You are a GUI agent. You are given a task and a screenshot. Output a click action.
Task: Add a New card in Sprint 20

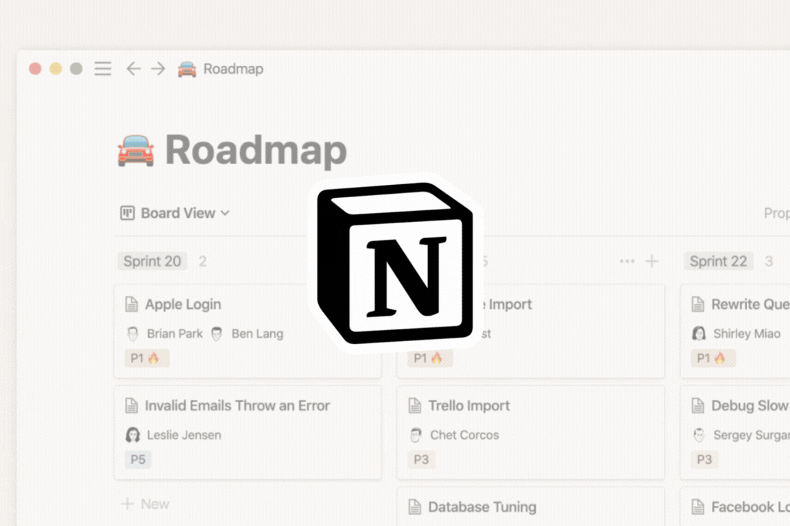point(145,504)
